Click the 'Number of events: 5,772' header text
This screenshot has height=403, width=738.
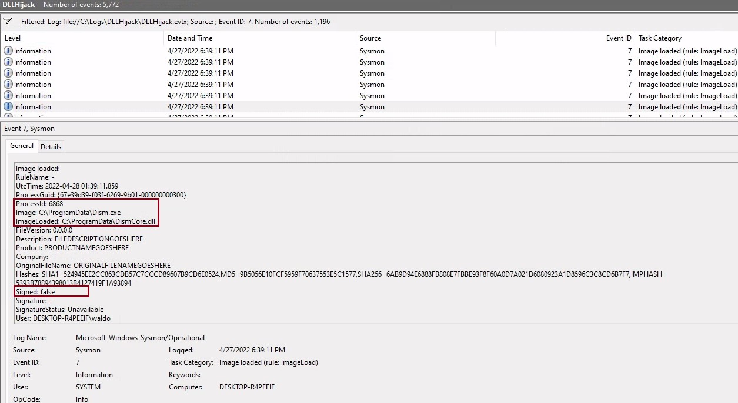click(81, 5)
